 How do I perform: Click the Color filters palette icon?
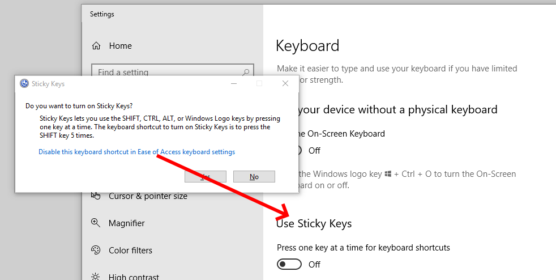(x=95, y=250)
